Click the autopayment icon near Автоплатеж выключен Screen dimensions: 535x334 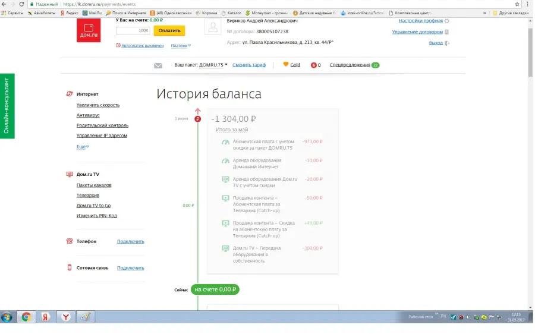pyautogui.click(x=118, y=45)
